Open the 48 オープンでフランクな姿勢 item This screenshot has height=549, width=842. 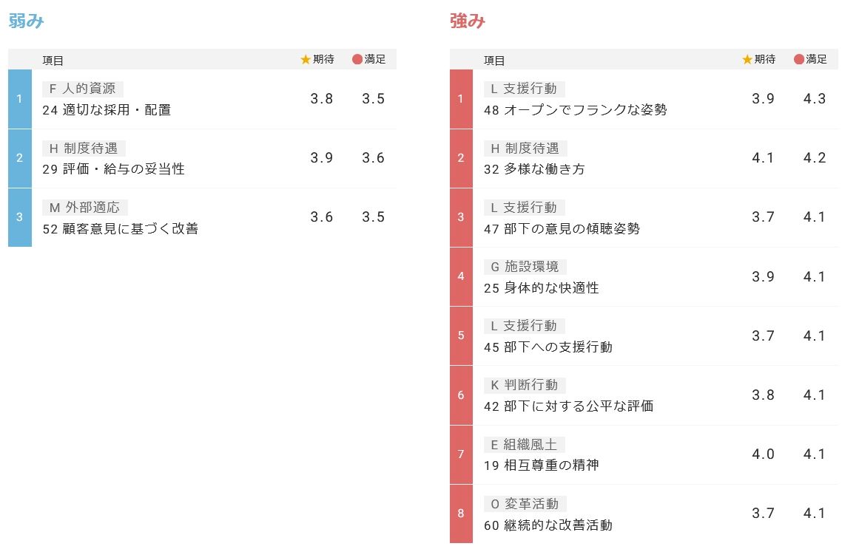575,110
